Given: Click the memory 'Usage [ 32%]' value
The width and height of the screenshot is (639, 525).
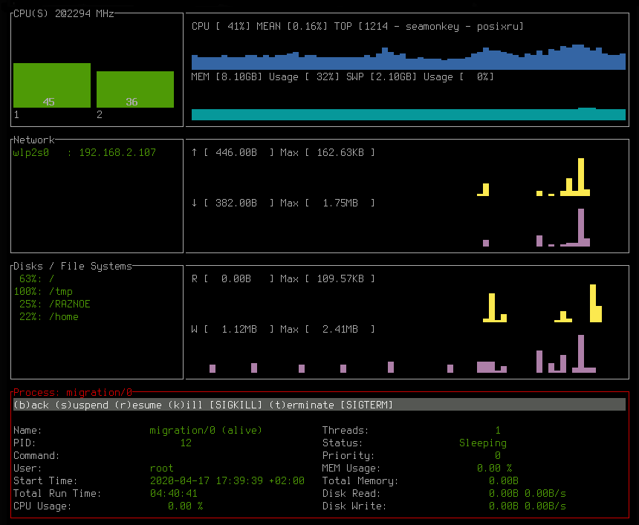Looking at the screenshot, I should [x=304, y=77].
